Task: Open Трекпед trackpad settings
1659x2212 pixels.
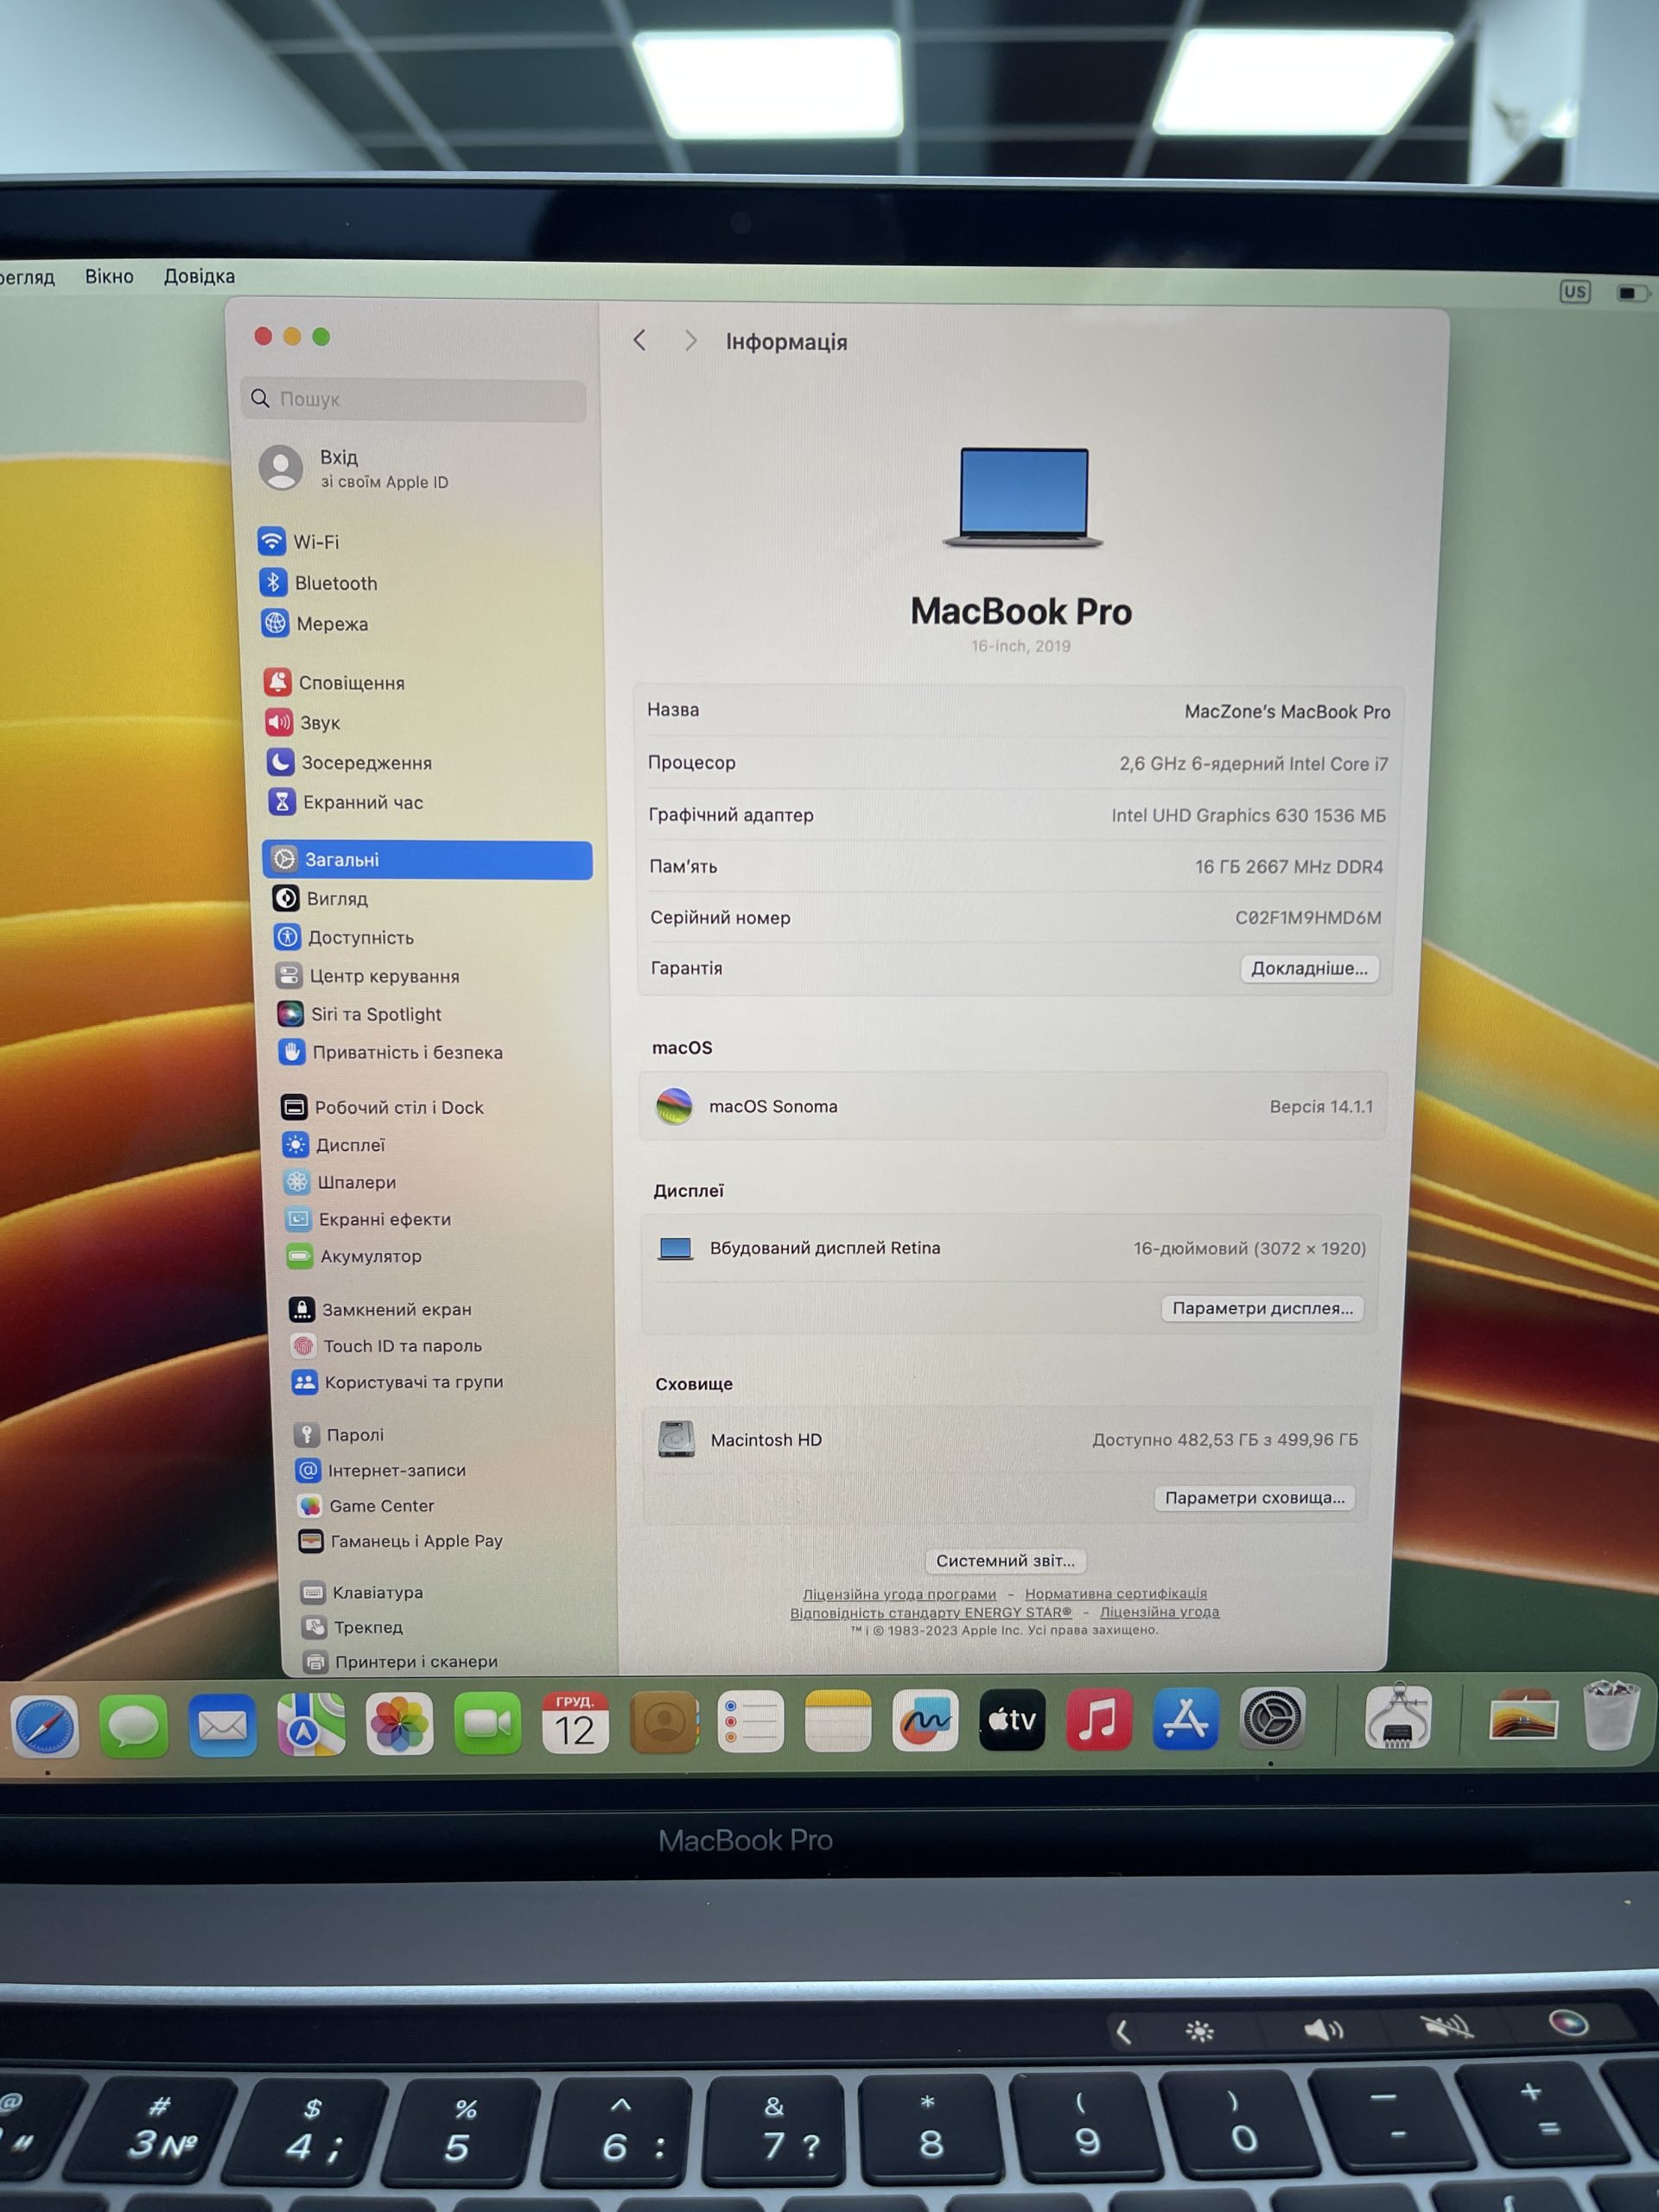Action: pyautogui.click(x=354, y=1627)
